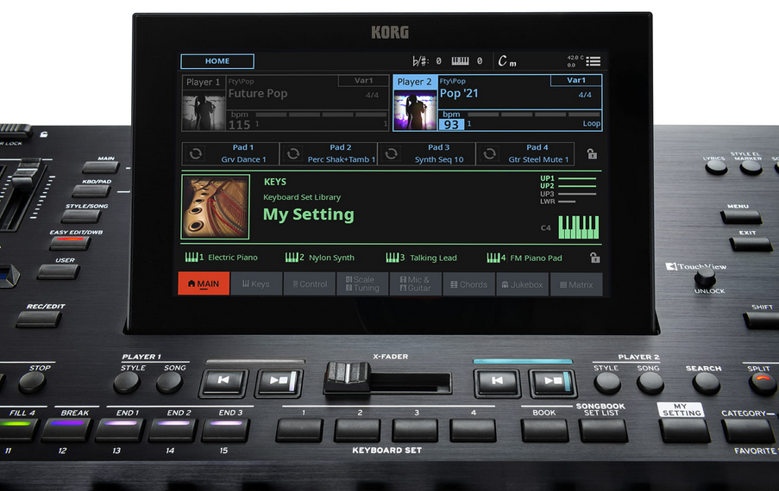Open the Pop '21 style name

coord(459,93)
